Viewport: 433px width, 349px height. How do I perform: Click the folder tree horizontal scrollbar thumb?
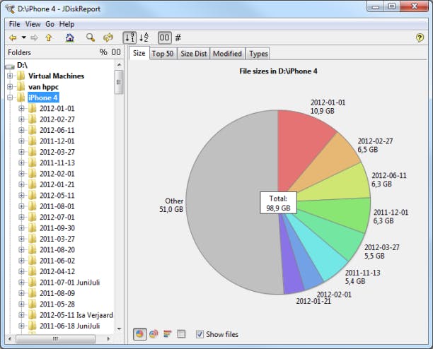click(x=55, y=339)
